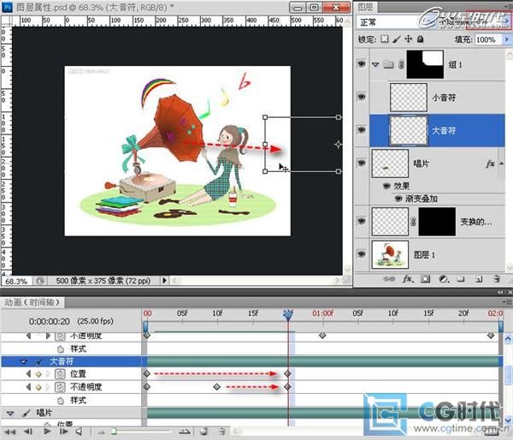Open the 填充 fill slider arrow

[507, 39]
